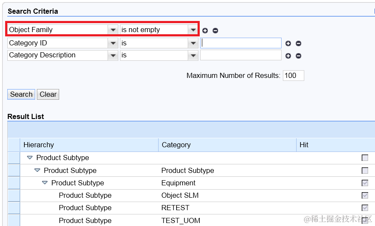Toggle Hit checkbox in Product Subtype category row

click(365, 170)
